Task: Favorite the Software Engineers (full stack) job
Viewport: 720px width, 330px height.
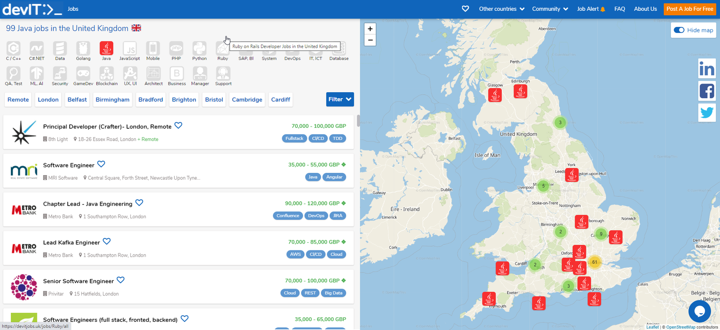Action: [x=184, y=319]
